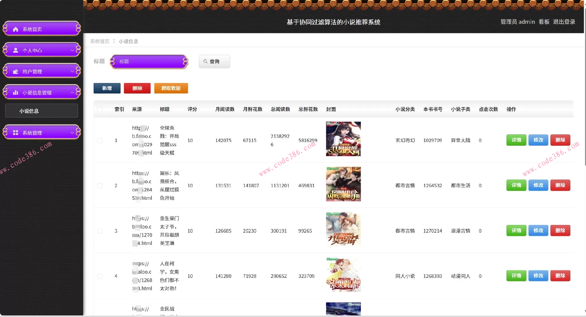Click the purple 标题 input field
The height and width of the screenshot is (317, 586).
coord(149,61)
